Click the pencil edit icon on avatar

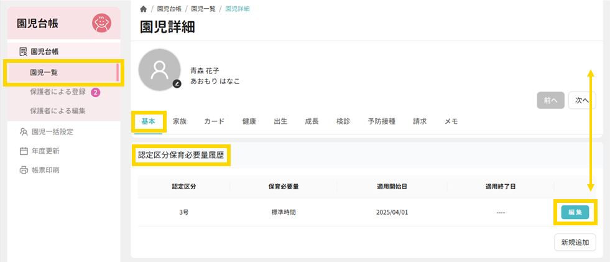[x=177, y=83]
